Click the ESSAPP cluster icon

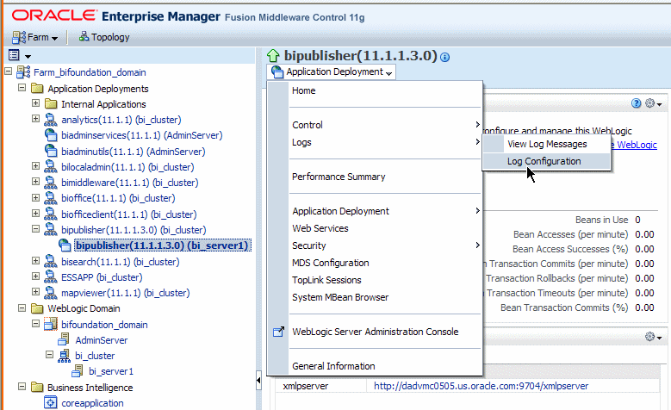51,276
